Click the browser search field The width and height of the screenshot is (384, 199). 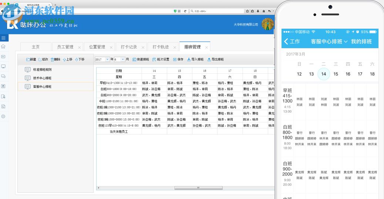(217, 11)
